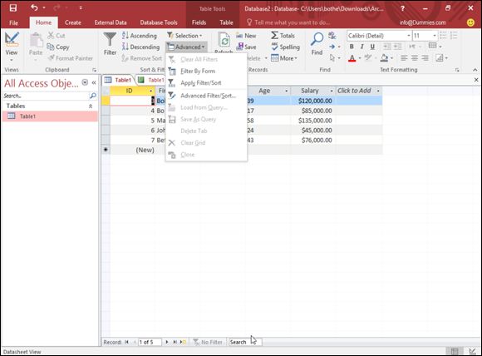Click the Replace icon in the Find group
Screen dimensions: 482x356
tap(332, 36)
